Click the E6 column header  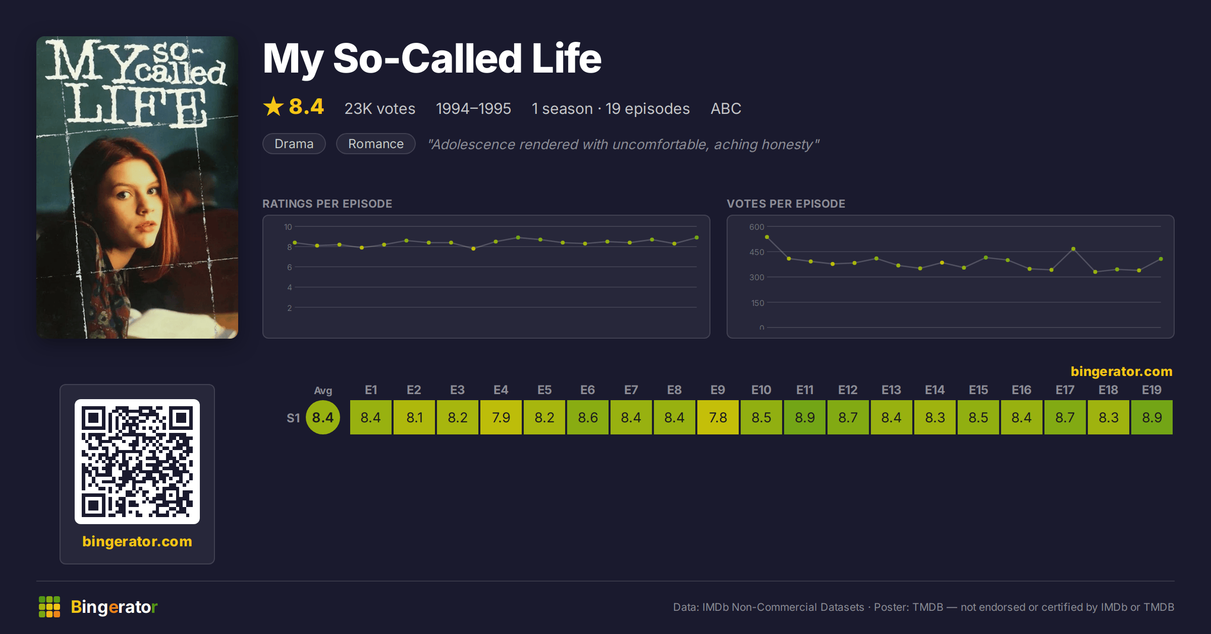[x=588, y=390]
